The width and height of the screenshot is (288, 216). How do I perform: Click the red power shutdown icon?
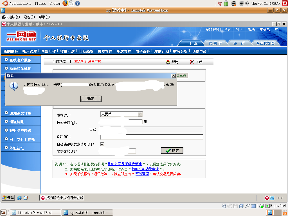tap(285, 3)
